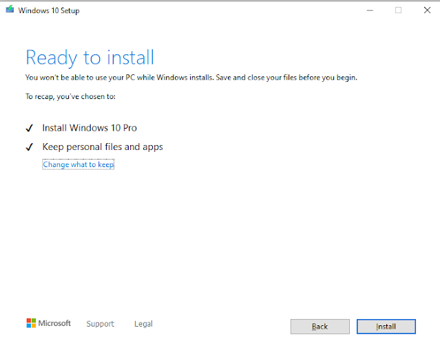440x348 pixels.
Task: Open the Change what to keep link
Action: point(78,164)
